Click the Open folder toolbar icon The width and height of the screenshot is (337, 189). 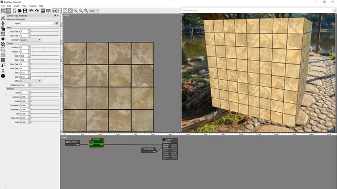coord(20,10)
